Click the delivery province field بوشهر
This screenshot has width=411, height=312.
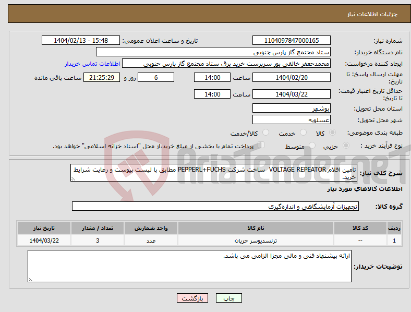(x=291, y=108)
